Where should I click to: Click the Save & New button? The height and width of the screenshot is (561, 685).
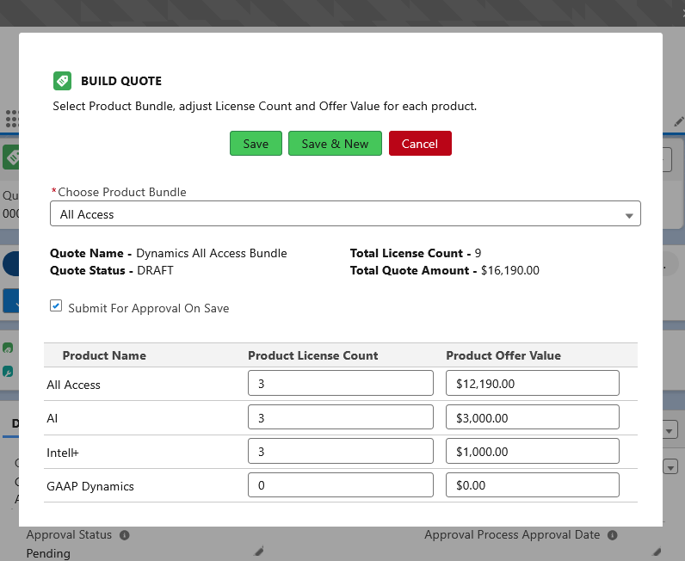335,144
